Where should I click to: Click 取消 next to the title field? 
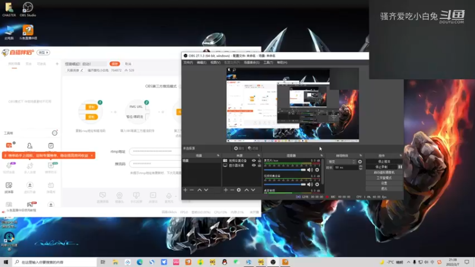point(128,64)
